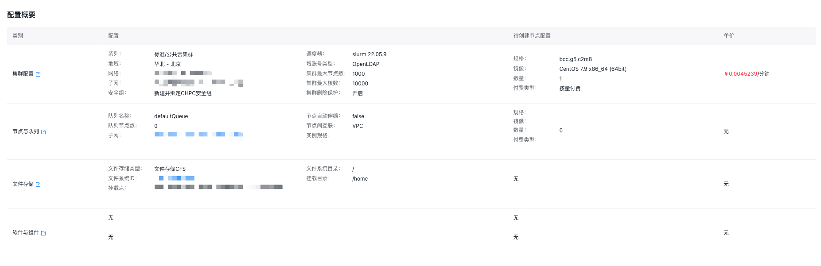
Task: Click the 新建并绑定CHPC安全组 security group value
Action: pos(183,93)
